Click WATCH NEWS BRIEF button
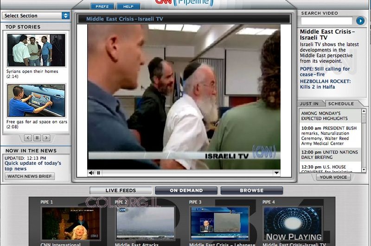 tap(30, 176)
